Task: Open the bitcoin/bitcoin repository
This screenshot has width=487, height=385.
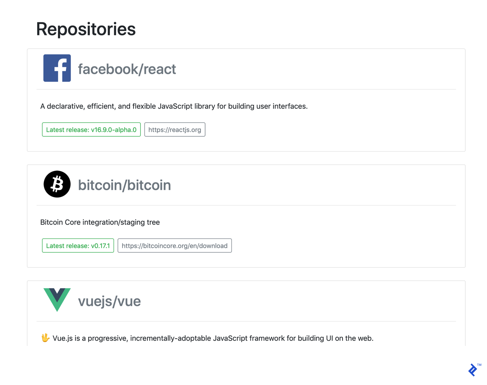Action: click(x=125, y=185)
